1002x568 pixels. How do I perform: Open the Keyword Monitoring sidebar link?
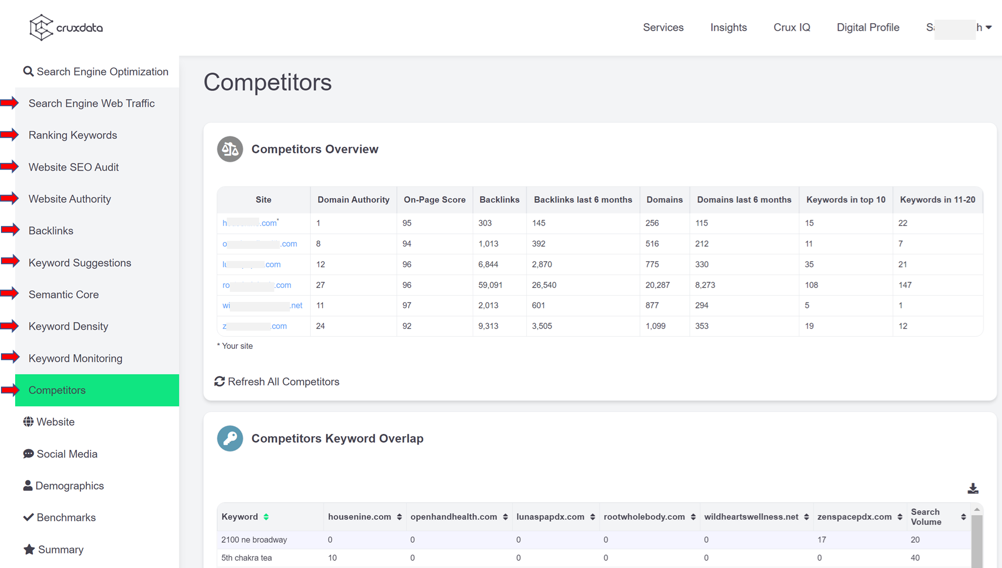tap(75, 358)
